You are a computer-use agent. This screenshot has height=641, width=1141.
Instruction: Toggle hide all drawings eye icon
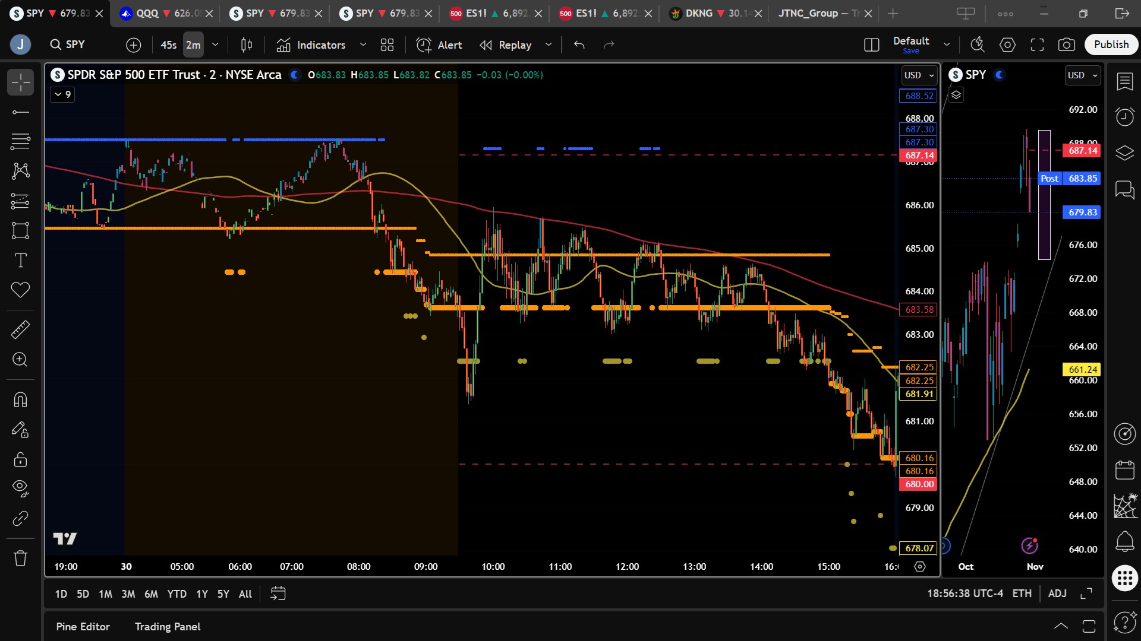pos(20,488)
